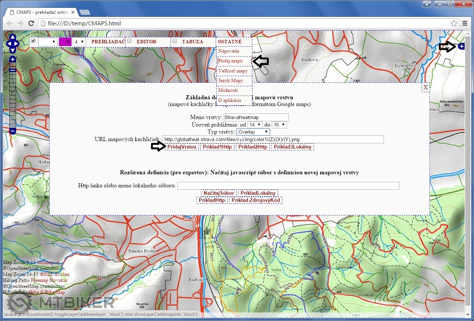The height and width of the screenshot is (321, 474).
Task: Close the add layer dialog with red X
Action: pyautogui.click(x=425, y=87)
